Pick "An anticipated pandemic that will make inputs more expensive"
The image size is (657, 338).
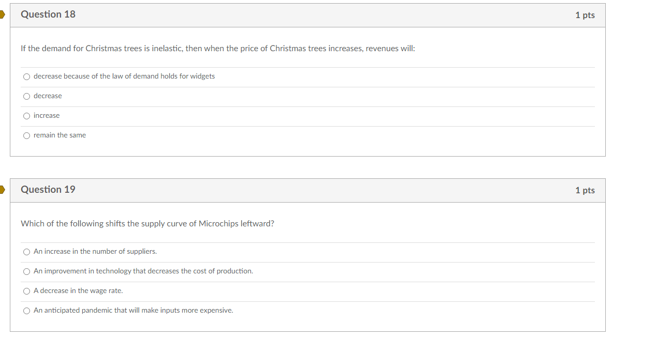coord(26,311)
